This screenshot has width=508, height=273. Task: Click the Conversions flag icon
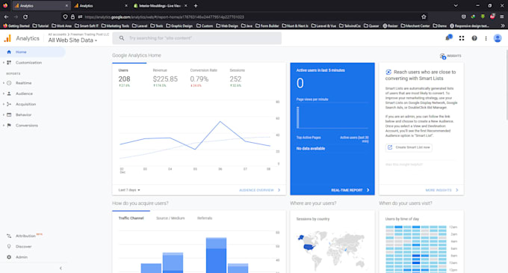coord(9,126)
